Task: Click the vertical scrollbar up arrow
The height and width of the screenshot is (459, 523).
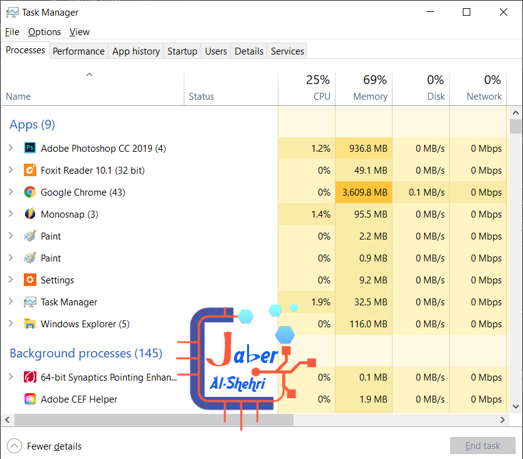Action: pyautogui.click(x=515, y=113)
